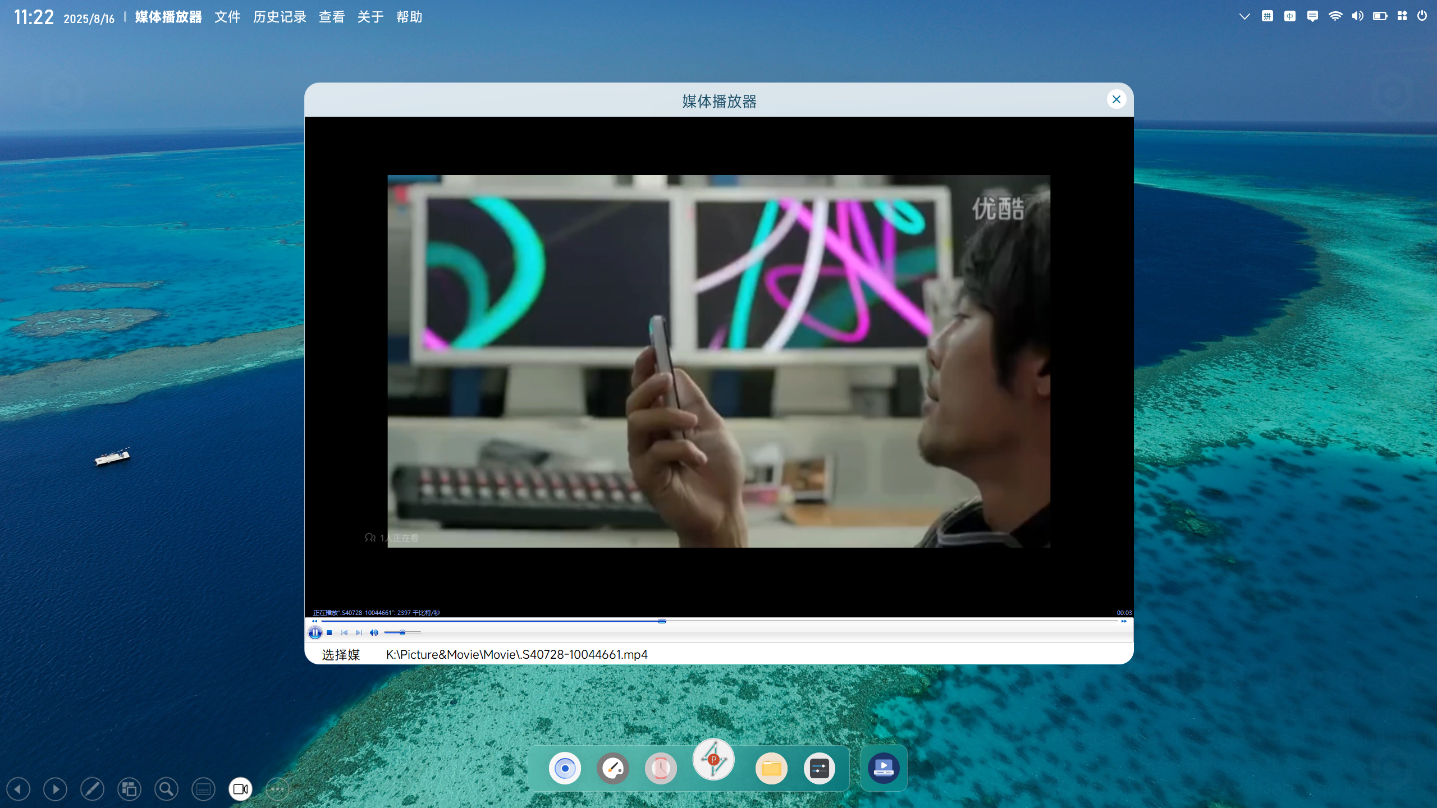Open the more options ellipsis tool
The height and width of the screenshot is (808, 1437).
tap(277, 789)
